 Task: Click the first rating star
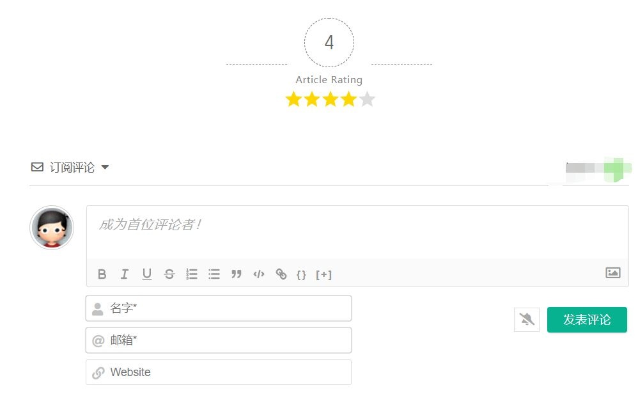(x=293, y=100)
